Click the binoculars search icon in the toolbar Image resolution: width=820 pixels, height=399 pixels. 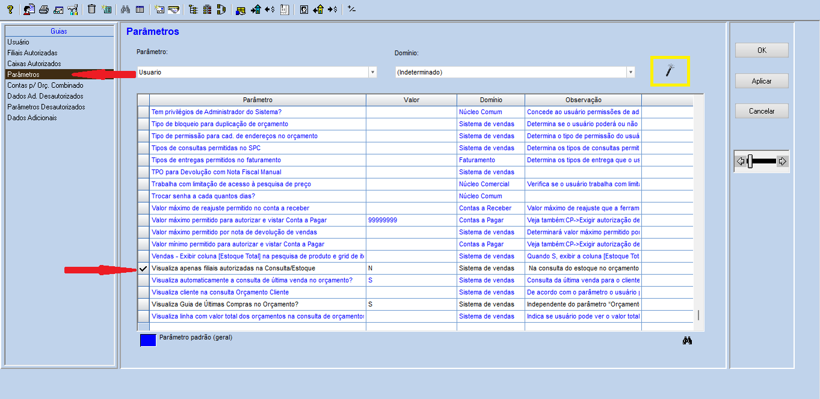tap(125, 9)
